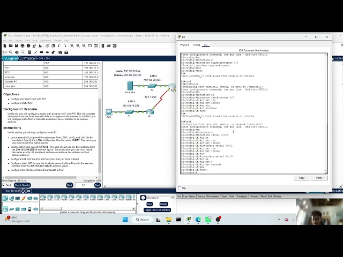Switch to the Physical tab in R2 window
The image size is (343, 257).
point(184,45)
